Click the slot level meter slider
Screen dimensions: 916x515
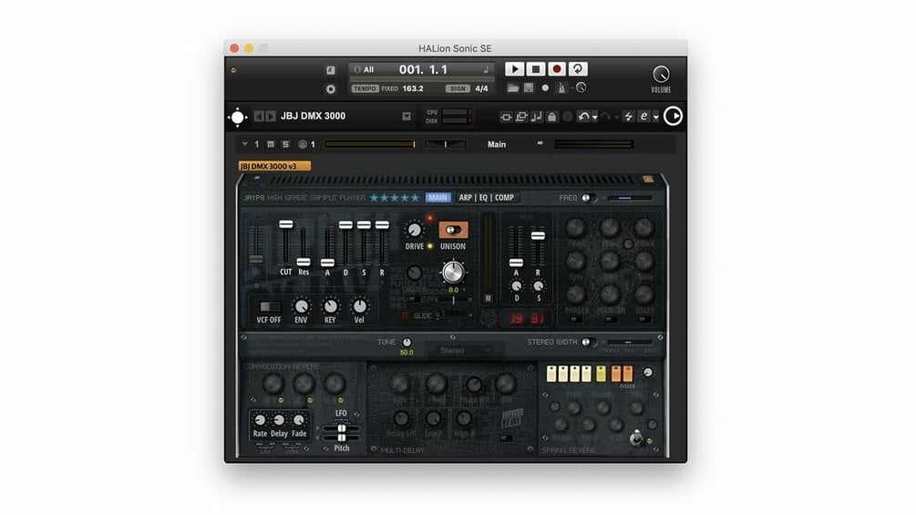(x=370, y=144)
